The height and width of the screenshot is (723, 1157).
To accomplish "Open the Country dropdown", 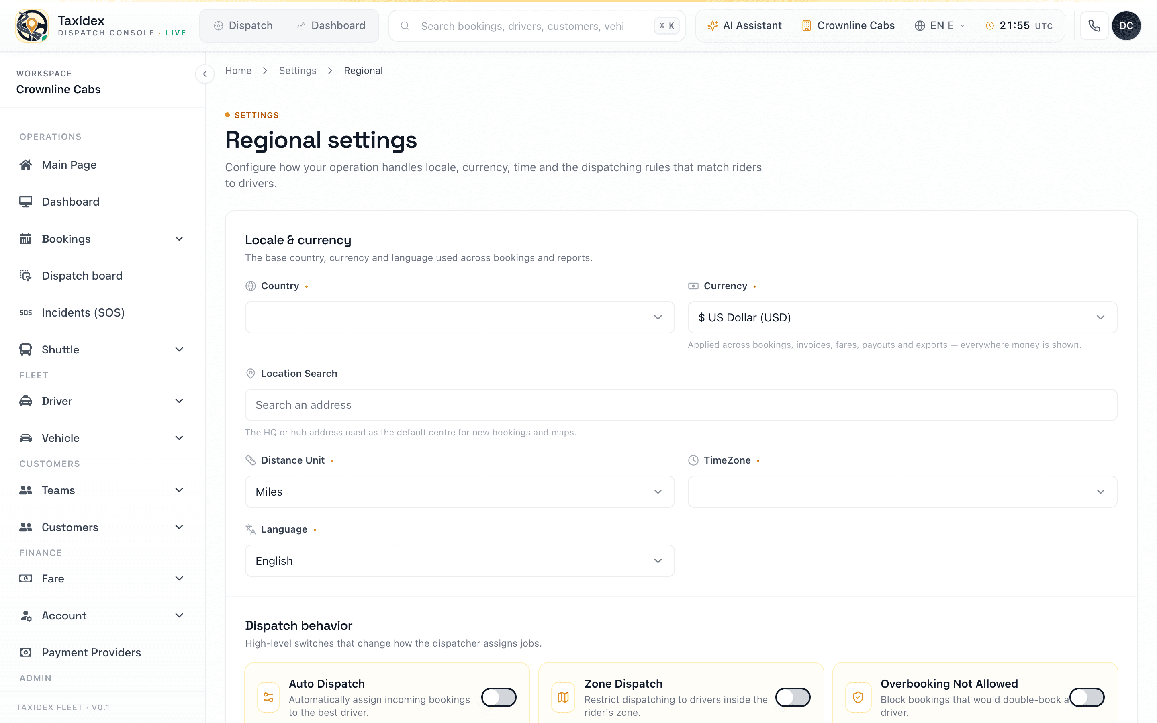I will [x=460, y=317].
